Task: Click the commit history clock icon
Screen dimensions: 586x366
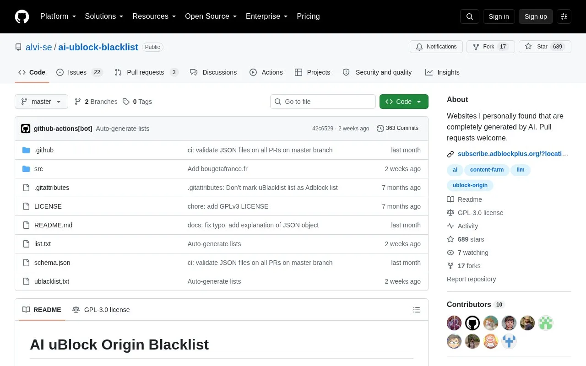Action: pos(380,129)
